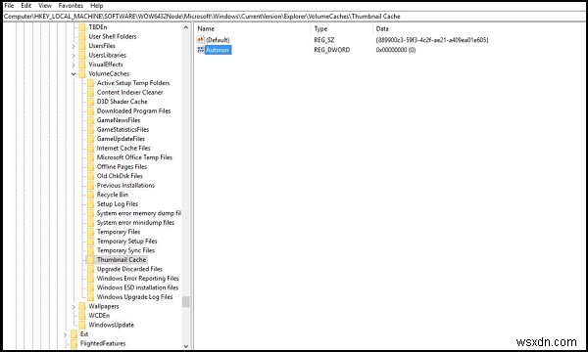Select the Windows Error Reporting Files key
The image size is (588, 352).
click(x=137, y=279)
